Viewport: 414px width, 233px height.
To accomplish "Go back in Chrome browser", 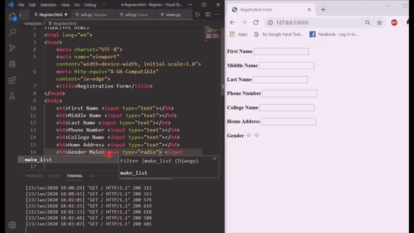I will point(232,23).
